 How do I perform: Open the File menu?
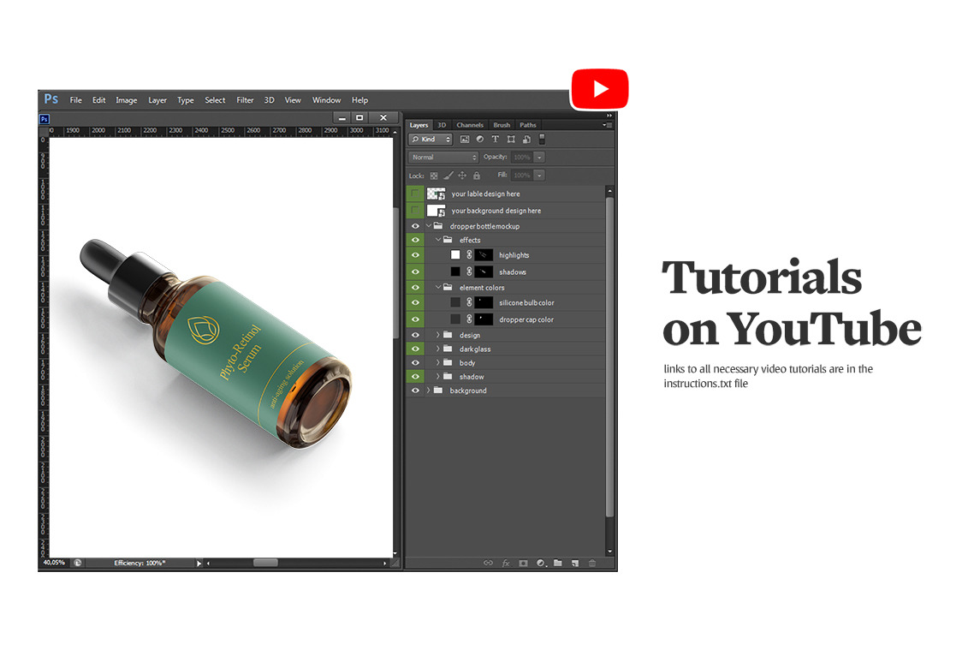pos(76,100)
